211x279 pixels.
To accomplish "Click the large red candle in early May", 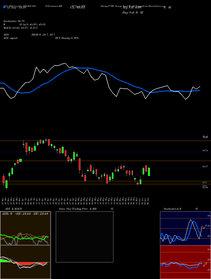I will pyautogui.click(x=80, y=164).
